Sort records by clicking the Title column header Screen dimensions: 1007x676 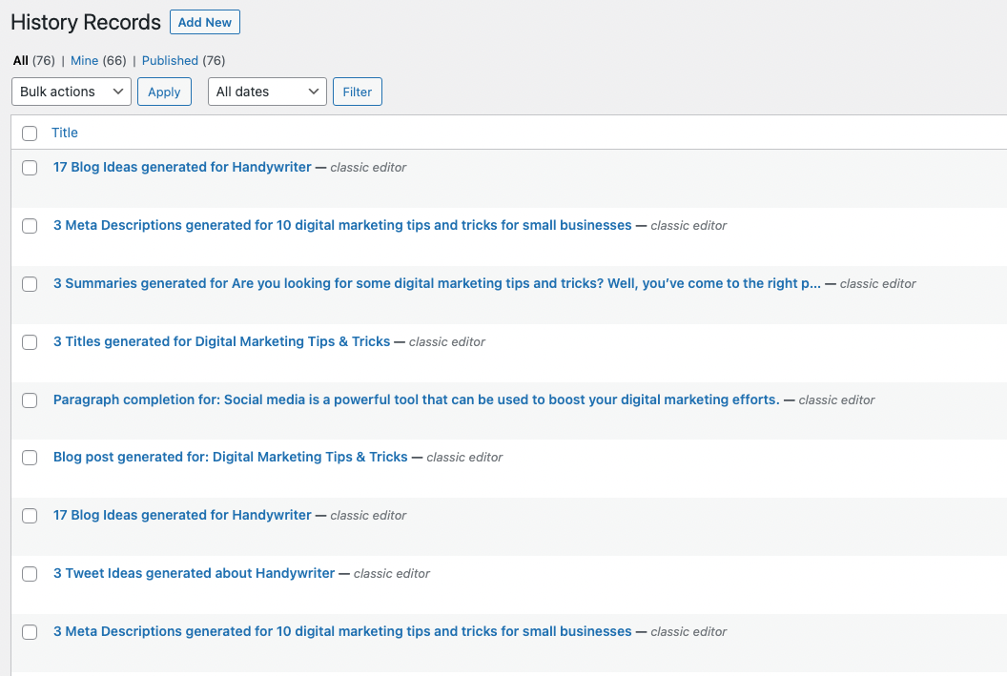(65, 133)
